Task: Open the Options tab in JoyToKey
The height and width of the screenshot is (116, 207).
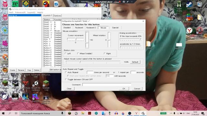Action: click(57, 16)
